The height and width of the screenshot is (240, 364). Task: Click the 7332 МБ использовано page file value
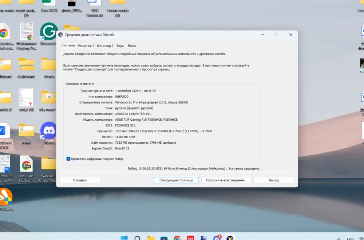coord(145,143)
